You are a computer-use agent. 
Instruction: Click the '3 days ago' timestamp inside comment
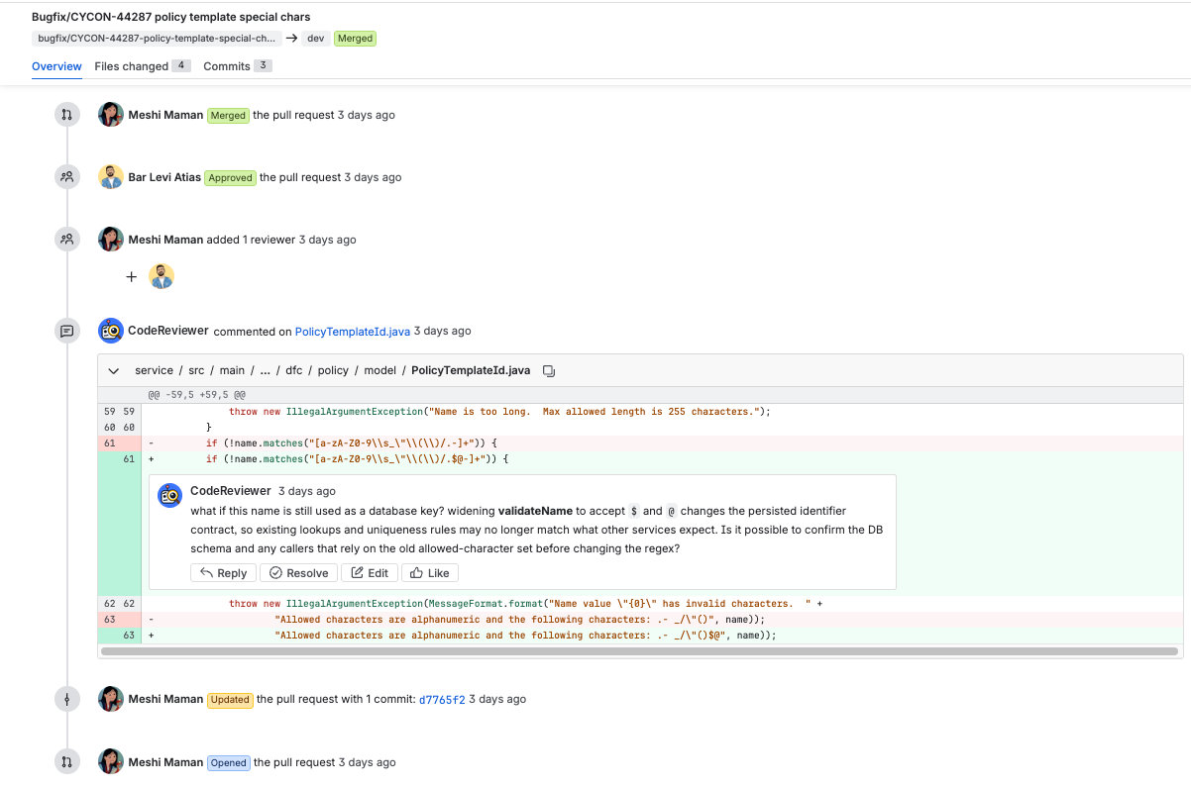(x=307, y=491)
